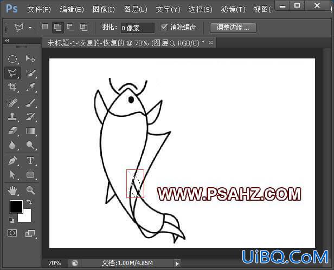Open the 图像(I) menu

(104, 9)
